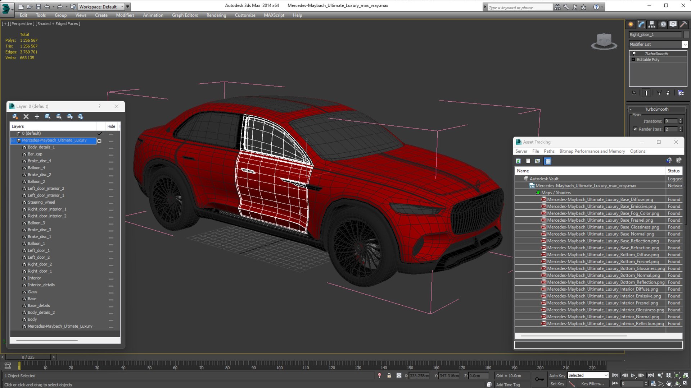The height and width of the screenshot is (388, 691).
Task: Toggle the Render Iters checkbox
Action: [635, 129]
